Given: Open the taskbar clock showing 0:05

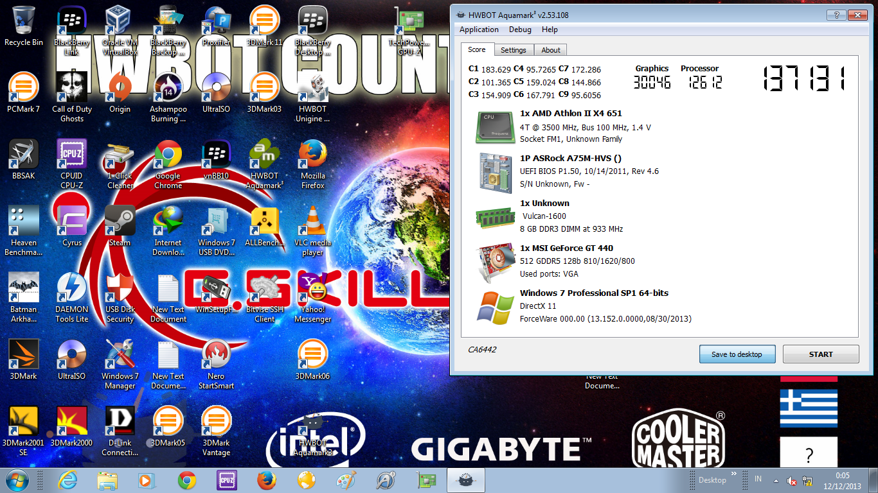Looking at the screenshot, I should click(x=843, y=480).
